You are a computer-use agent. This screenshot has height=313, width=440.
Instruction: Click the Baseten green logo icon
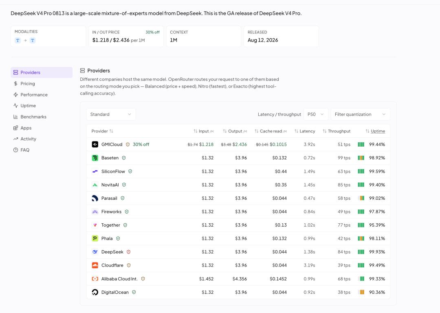click(95, 158)
